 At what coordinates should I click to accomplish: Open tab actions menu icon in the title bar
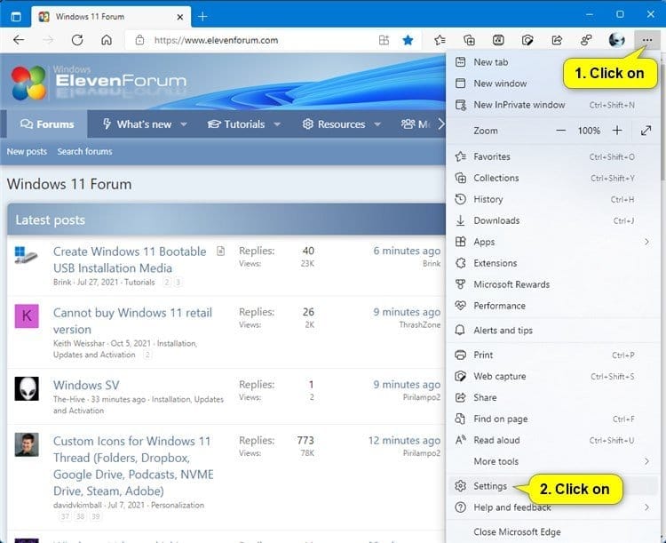tap(16, 17)
